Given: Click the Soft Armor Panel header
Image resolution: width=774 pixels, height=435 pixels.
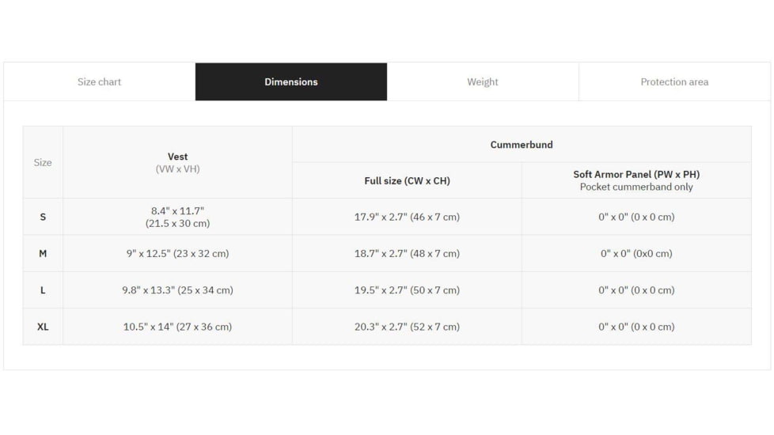Looking at the screenshot, I should coord(636,180).
